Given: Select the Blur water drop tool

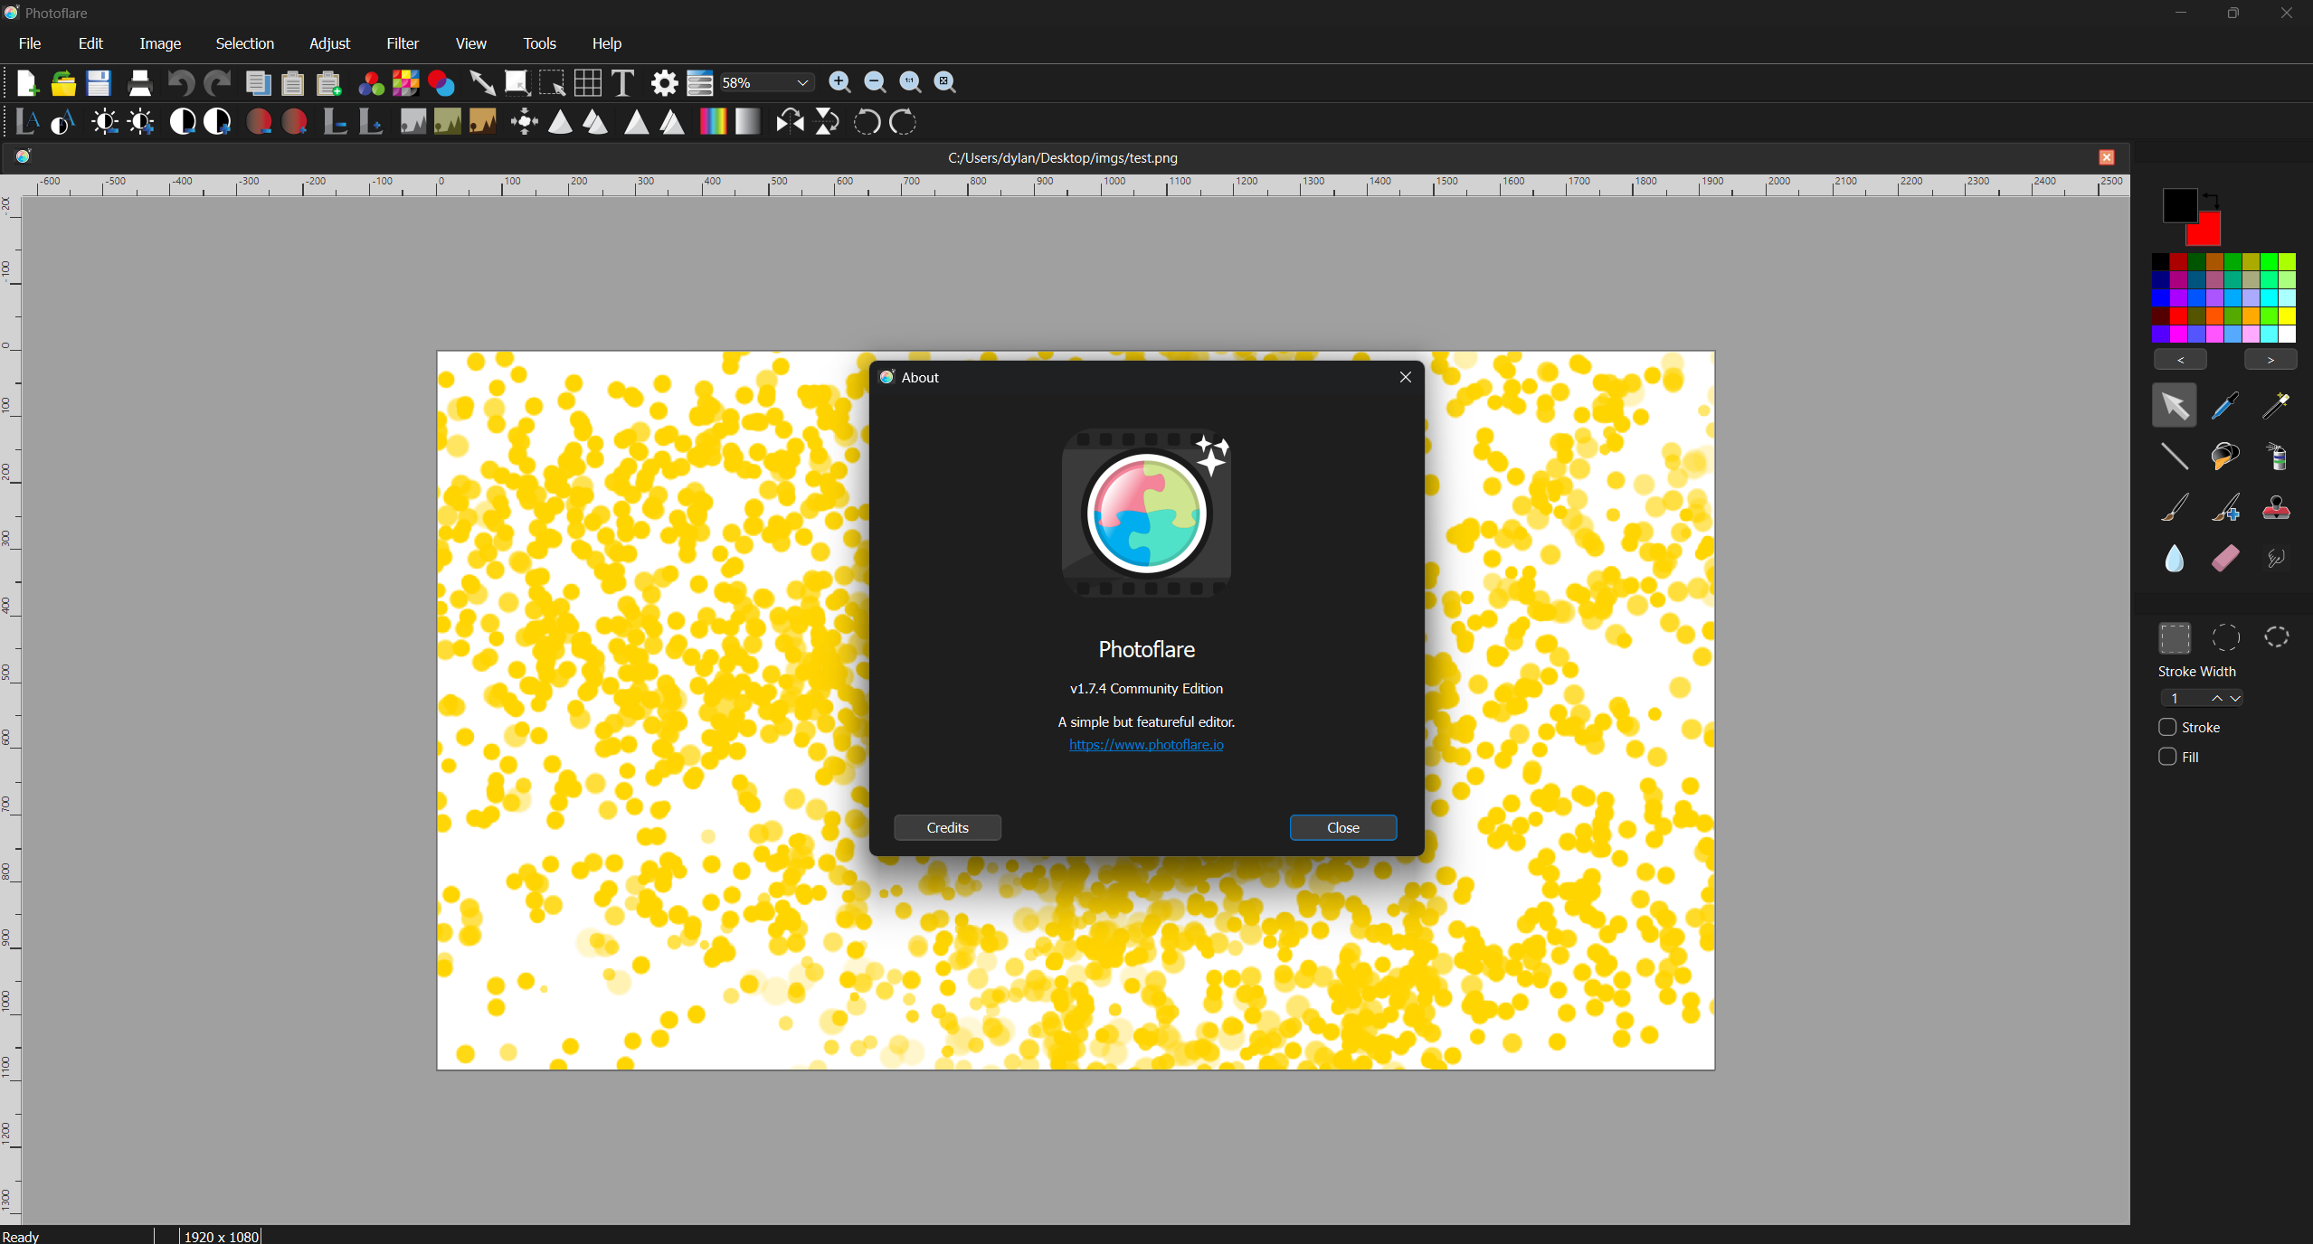Looking at the screenshot, I should click(x=2175, y=558).
